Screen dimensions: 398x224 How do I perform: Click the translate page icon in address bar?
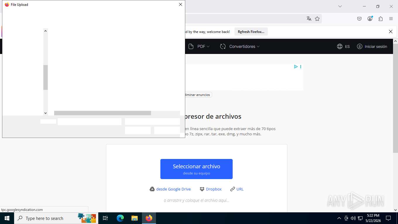309,19
